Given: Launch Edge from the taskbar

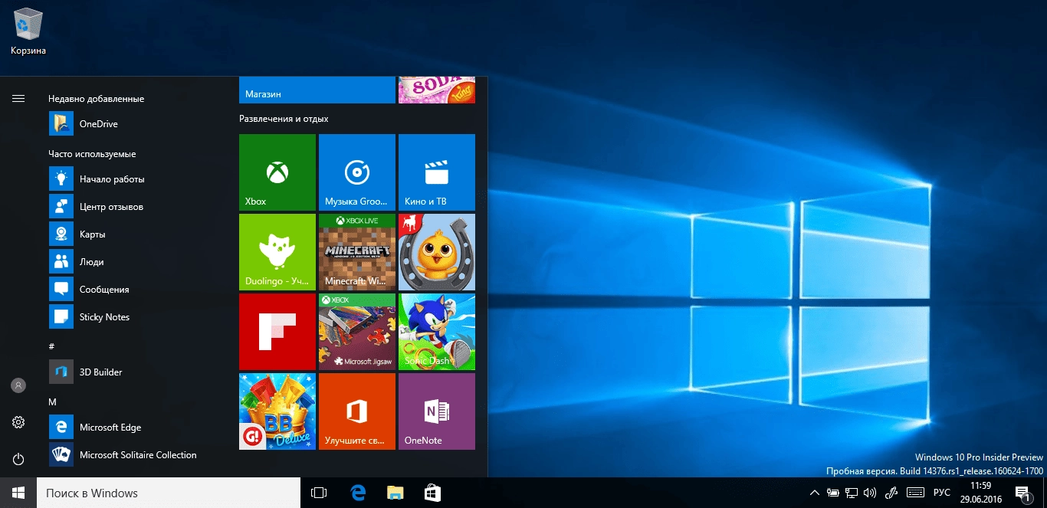Looking at the screenshot, I should point(357,493).
